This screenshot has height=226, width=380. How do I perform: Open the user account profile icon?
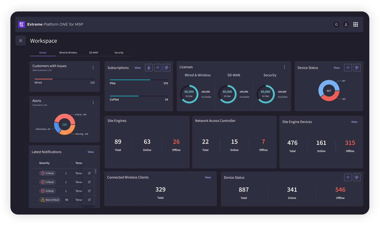click(346, 24)
